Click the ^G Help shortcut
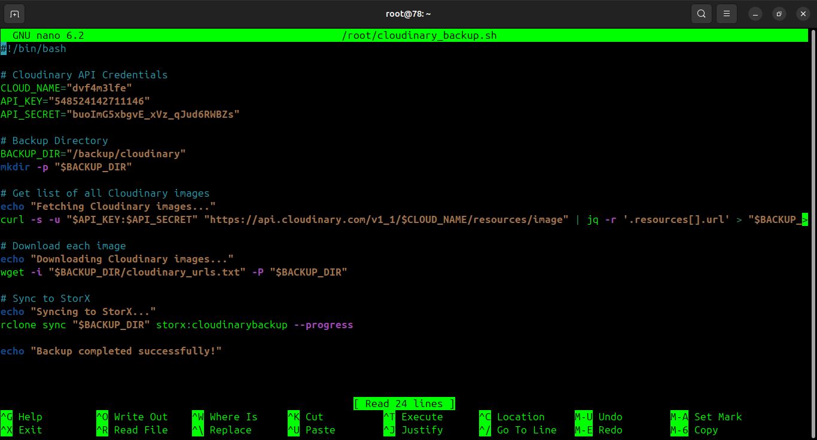Screen dimensions: 817x440 [22, 417]
